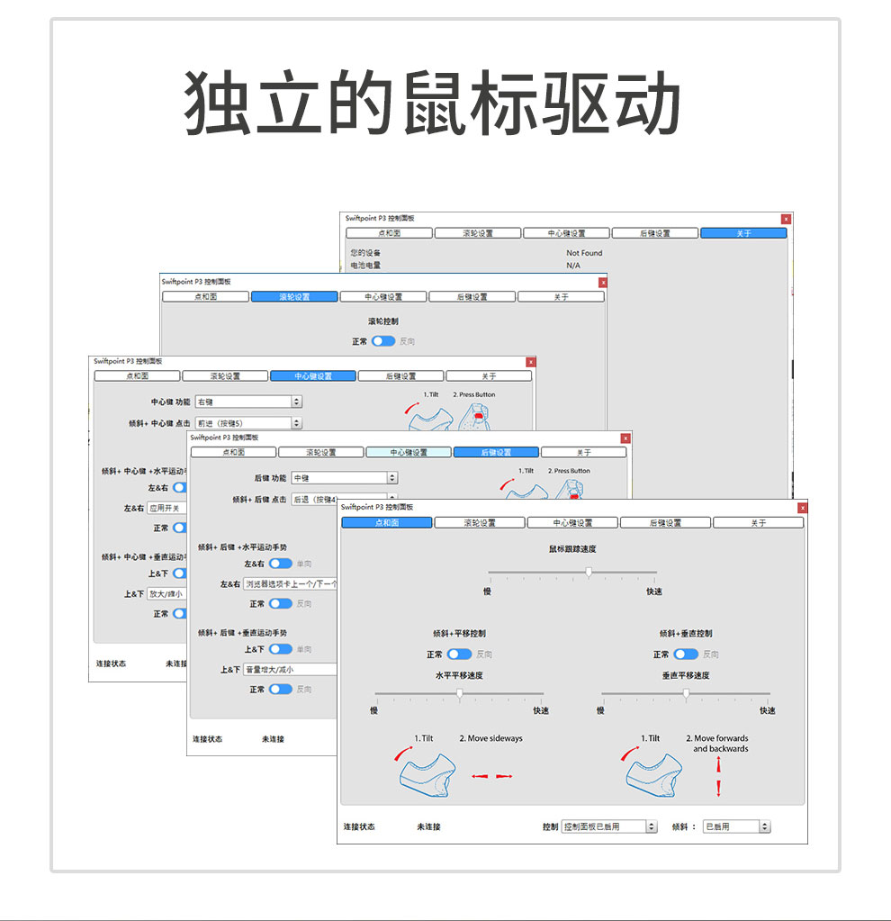Click the 水平平移速度 slider handle
This screenshot has width=891, height=921.
click(459, 694)
